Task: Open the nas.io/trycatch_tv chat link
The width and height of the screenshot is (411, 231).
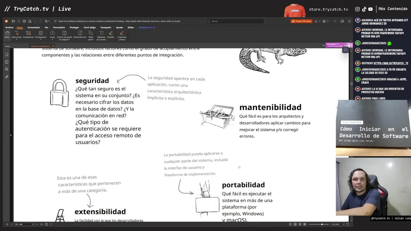Action: pyautogui.click(x=391, y=63)
